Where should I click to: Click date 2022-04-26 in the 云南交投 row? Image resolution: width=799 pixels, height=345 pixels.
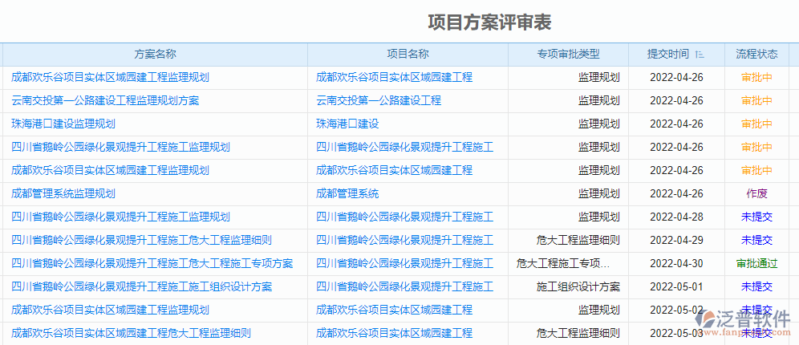tap(677, 101)
